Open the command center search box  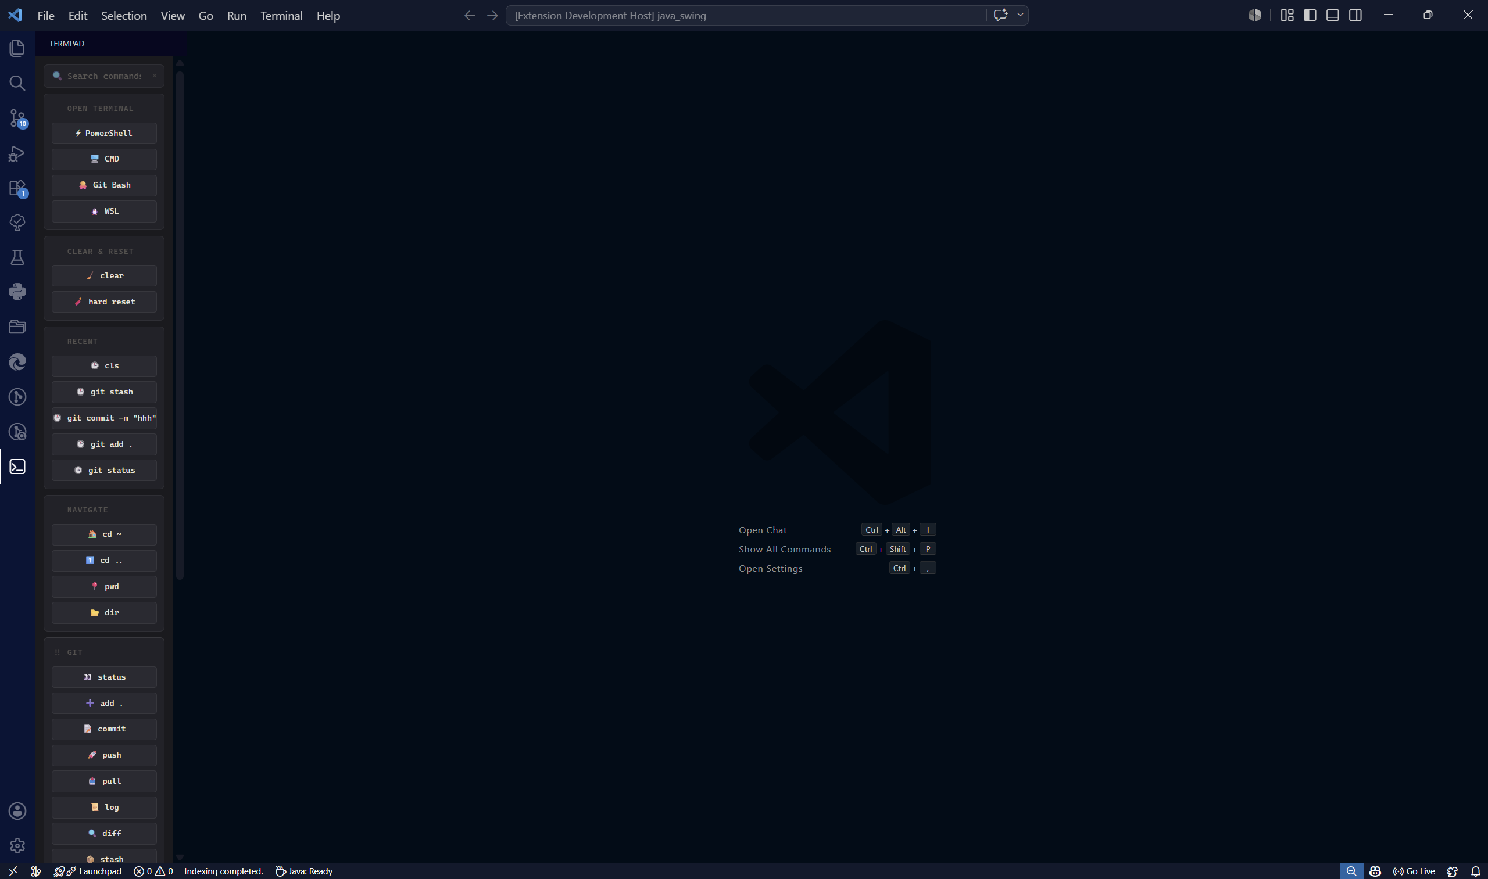pyautogui.click(x=746, y=16)
